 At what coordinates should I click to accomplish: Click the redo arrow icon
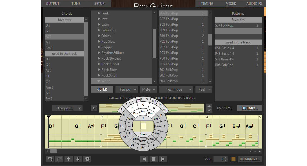click(59, 159)
